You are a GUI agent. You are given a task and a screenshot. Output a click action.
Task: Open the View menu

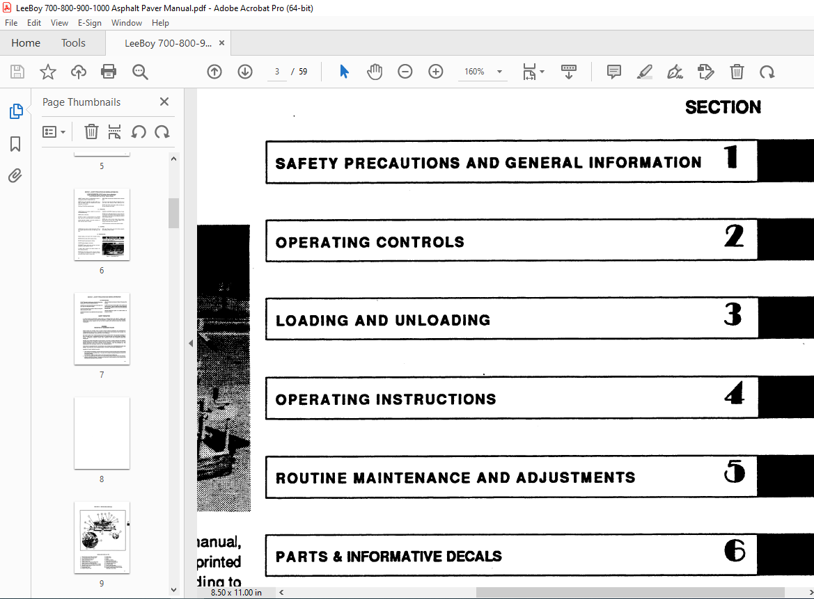pos(59,23)
